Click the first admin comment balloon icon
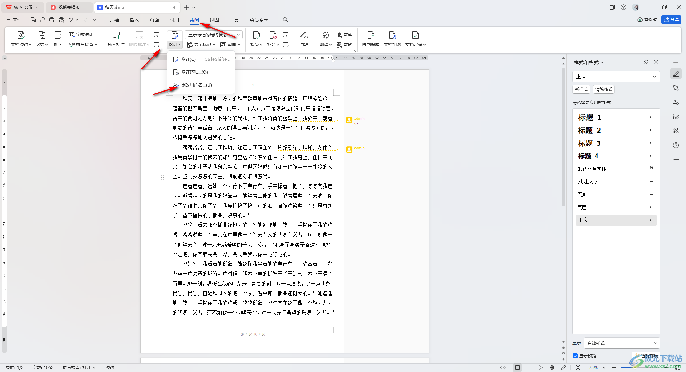Viewport: 686px width, 372px height. 349,121
